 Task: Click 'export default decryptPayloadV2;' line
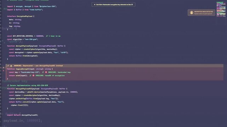[x=23, y=115]
